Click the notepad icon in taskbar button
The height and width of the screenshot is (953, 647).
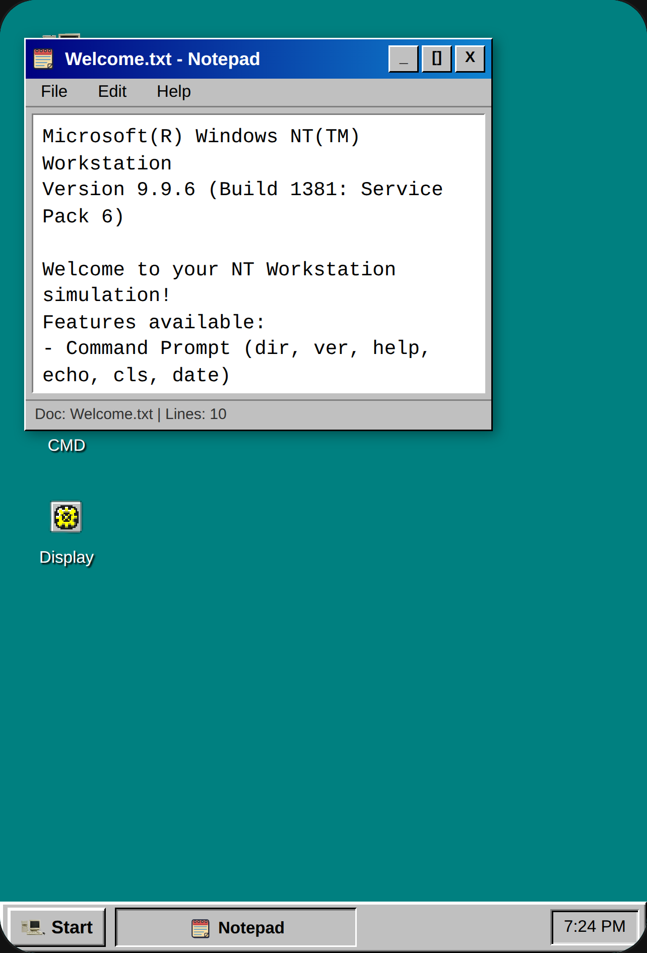[x=201, y=928]
